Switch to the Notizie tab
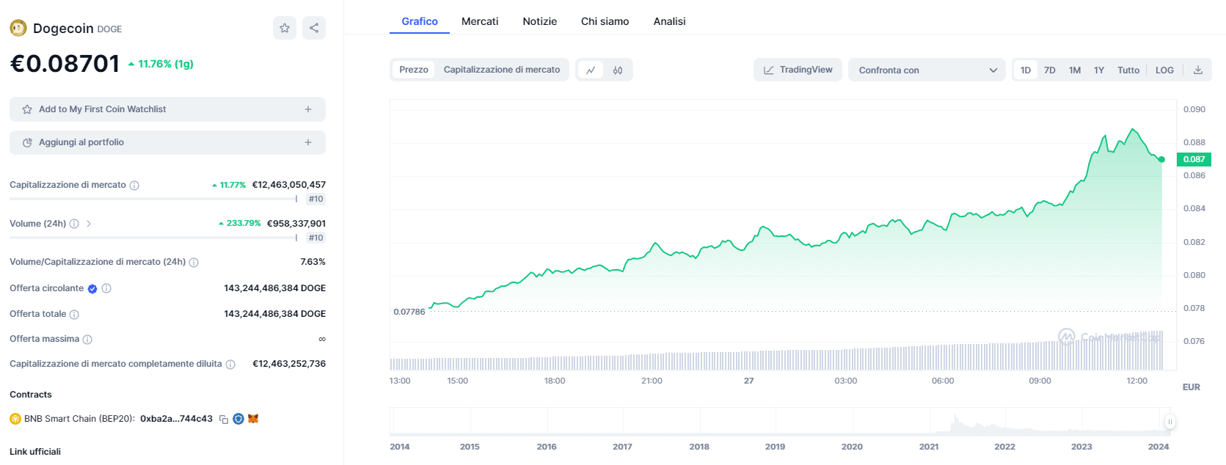Screen dimensions: 1226x465 (x=539, y=21)
